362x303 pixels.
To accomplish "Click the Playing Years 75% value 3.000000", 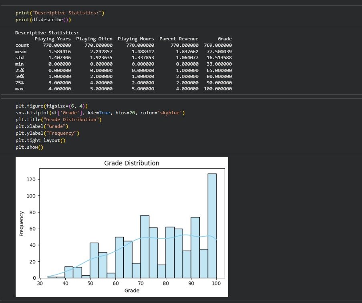I will point(60,83).
